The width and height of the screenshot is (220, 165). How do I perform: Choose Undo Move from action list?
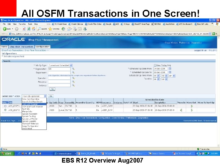34,128
